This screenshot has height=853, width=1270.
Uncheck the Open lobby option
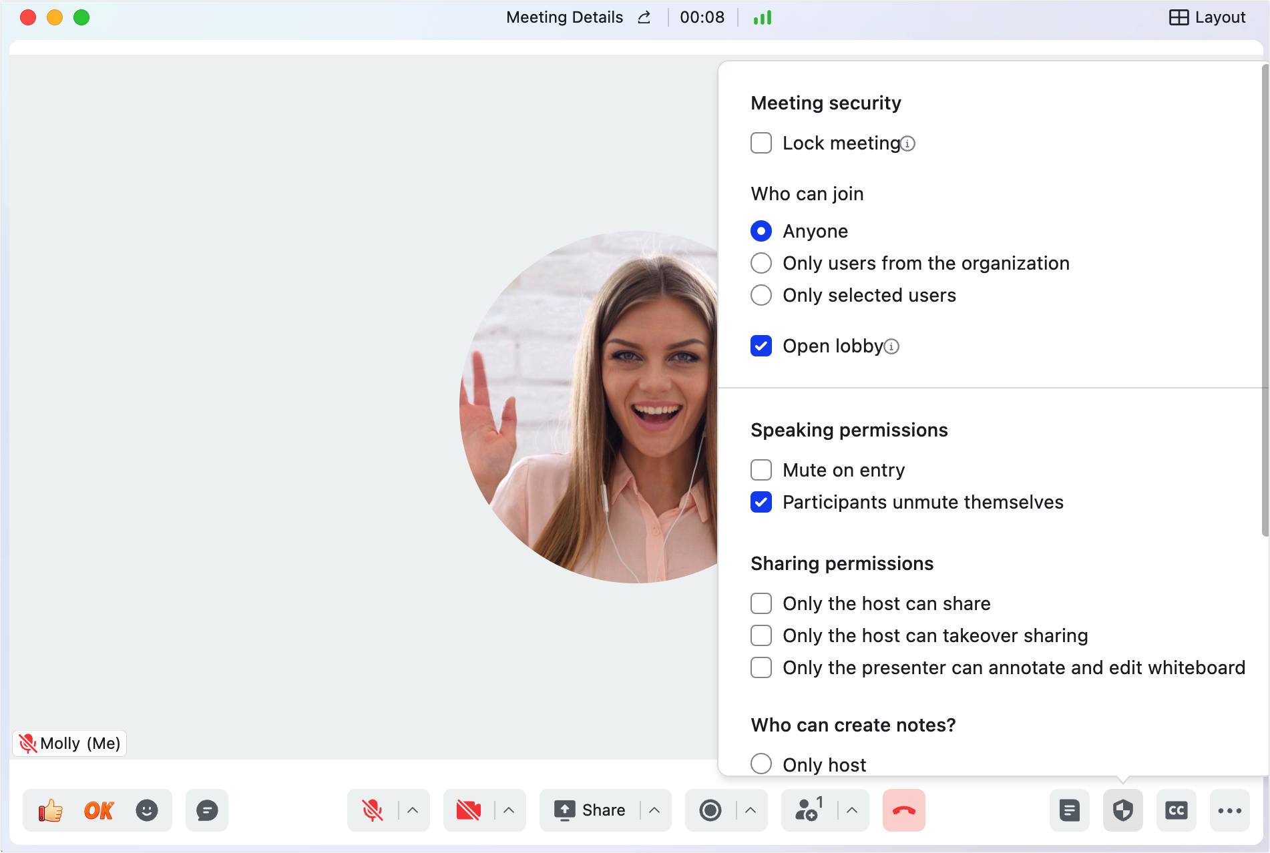point(761,346)
